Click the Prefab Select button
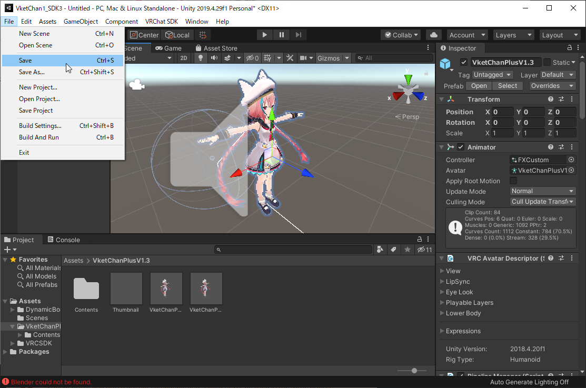This screenshot has width=586, height=388. [x=508, y=86]
